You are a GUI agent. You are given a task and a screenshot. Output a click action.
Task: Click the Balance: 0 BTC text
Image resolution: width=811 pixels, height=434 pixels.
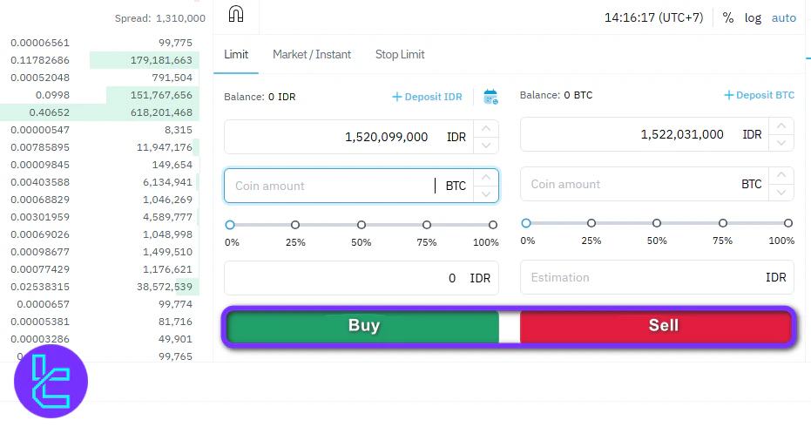pyautogui.click(x=556, y=95)
